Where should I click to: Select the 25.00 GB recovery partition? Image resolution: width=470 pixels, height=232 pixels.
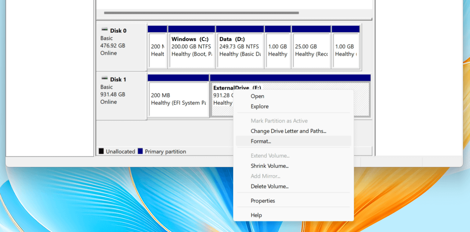(x=311, y=48)
